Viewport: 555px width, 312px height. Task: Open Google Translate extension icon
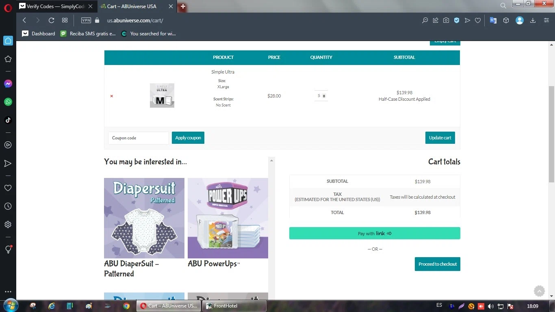point(493,20)
